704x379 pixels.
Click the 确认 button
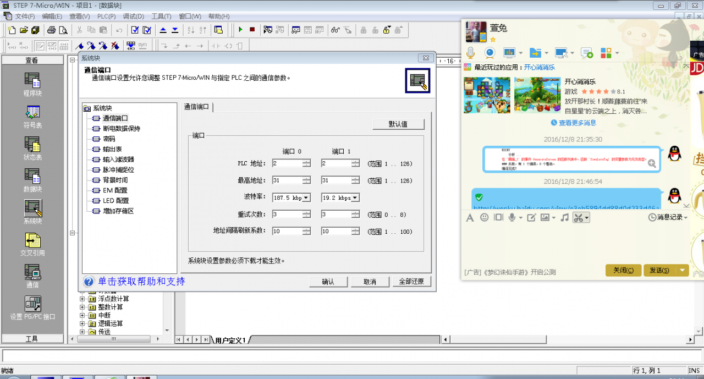pos(328,282)
